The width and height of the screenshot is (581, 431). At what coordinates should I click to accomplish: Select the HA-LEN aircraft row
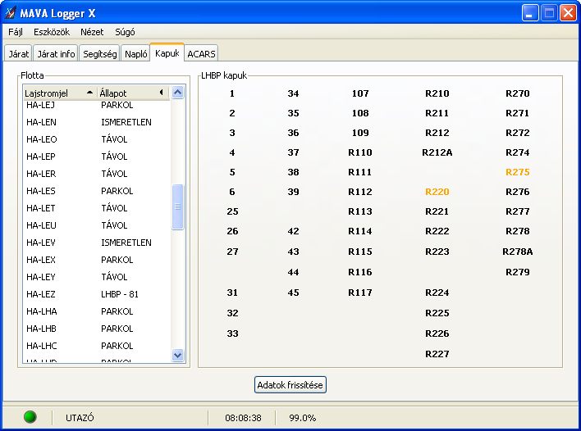[x=97, y=122]
